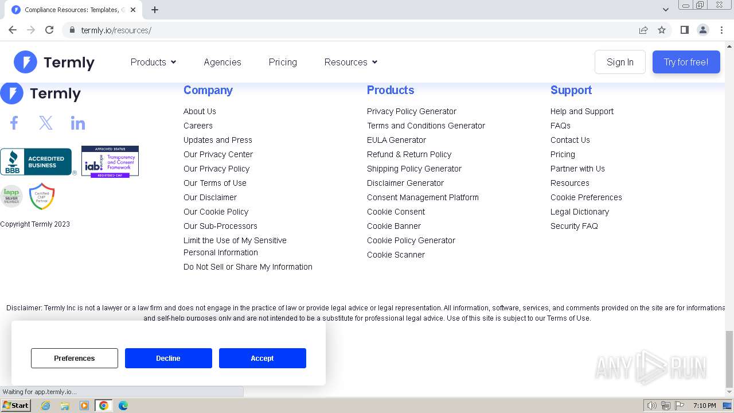The height and width of the screenshot is (413, 734).
Task: Open the Refund & Return Policy link
Action: click(x=409, y=154)
